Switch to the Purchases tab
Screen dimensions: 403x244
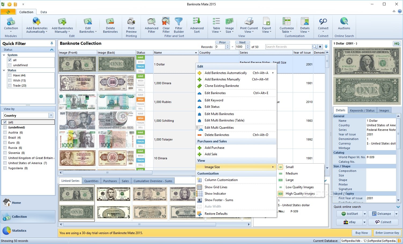coord(110,181)
